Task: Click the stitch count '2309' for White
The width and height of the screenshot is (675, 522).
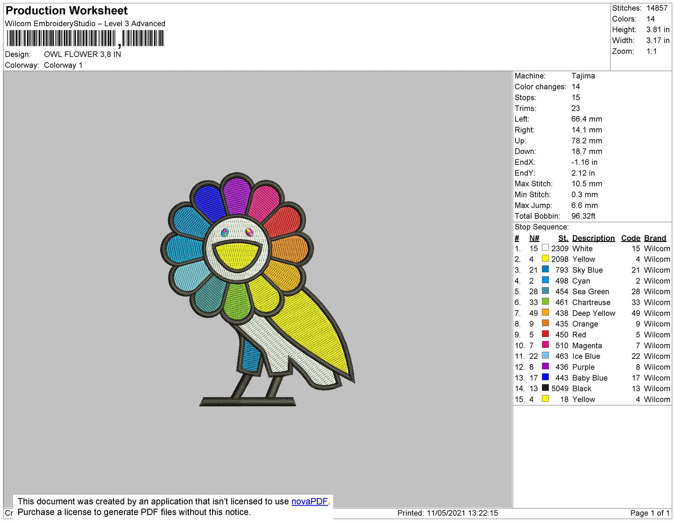Action: tap(560, 249)
